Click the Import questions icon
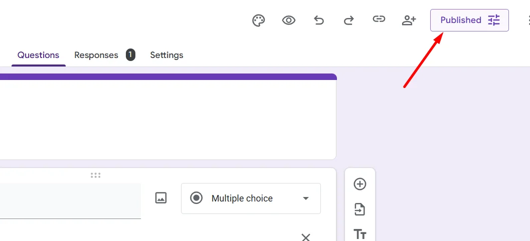 [360, 209]
